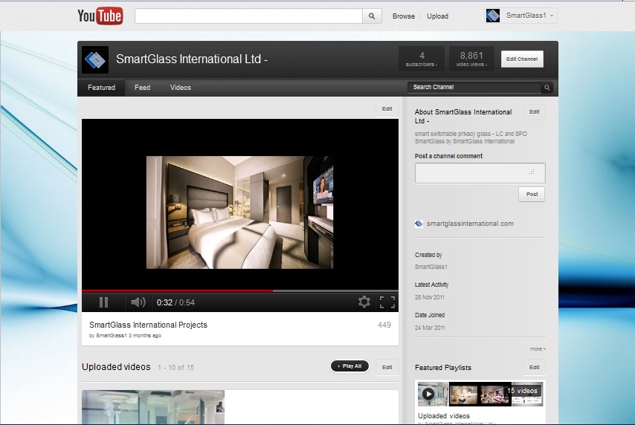This screenshot has width=635, height=425.
Task: Click Play All for uploaded videos
Action: (350, 366)
